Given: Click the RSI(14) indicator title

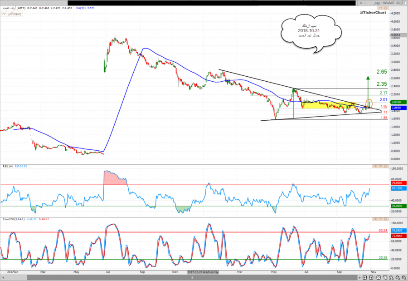Looking at the screenshot, I should coord(8,166).
